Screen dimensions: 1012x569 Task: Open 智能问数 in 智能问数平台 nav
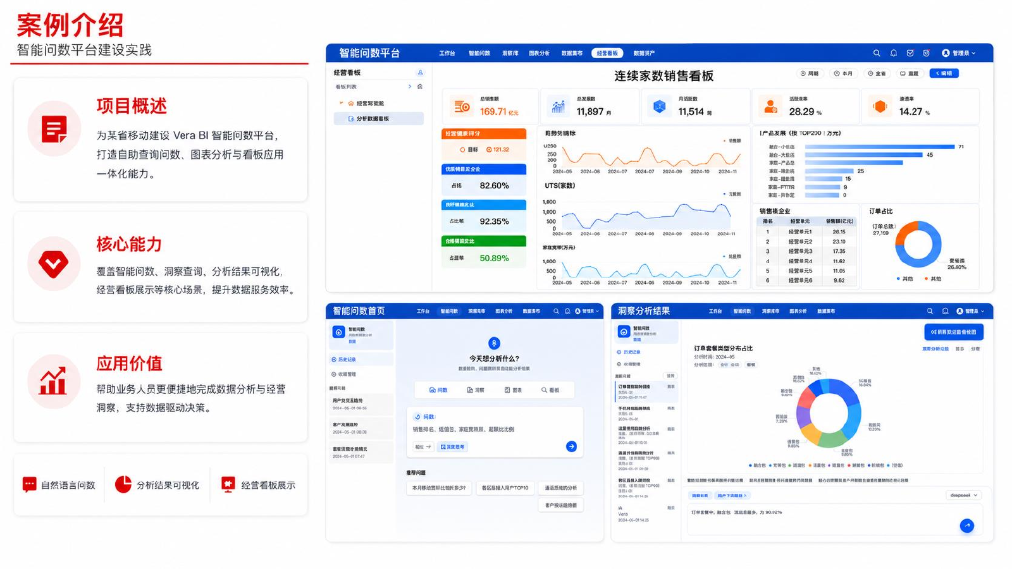(479, 53)
